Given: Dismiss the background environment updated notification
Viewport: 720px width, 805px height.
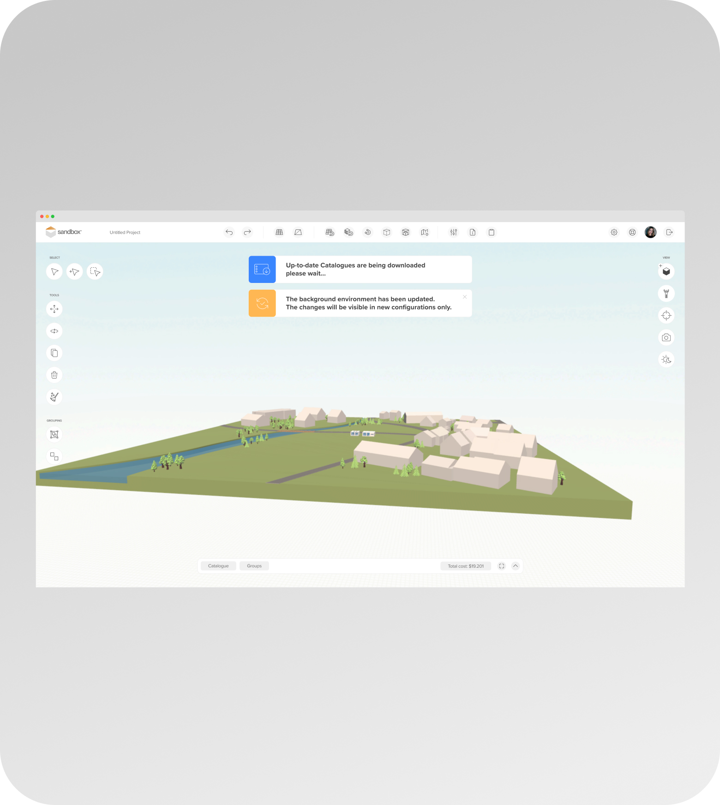Looking at the screenshot, I should click(x=465, y=297).
